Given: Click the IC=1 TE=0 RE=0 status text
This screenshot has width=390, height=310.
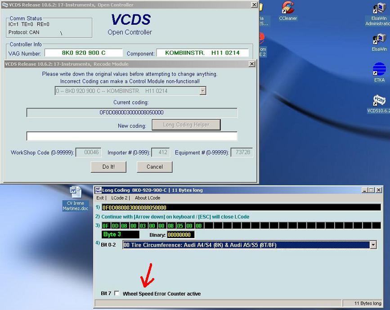Looking at the screenshot, I should coord(29,24).
